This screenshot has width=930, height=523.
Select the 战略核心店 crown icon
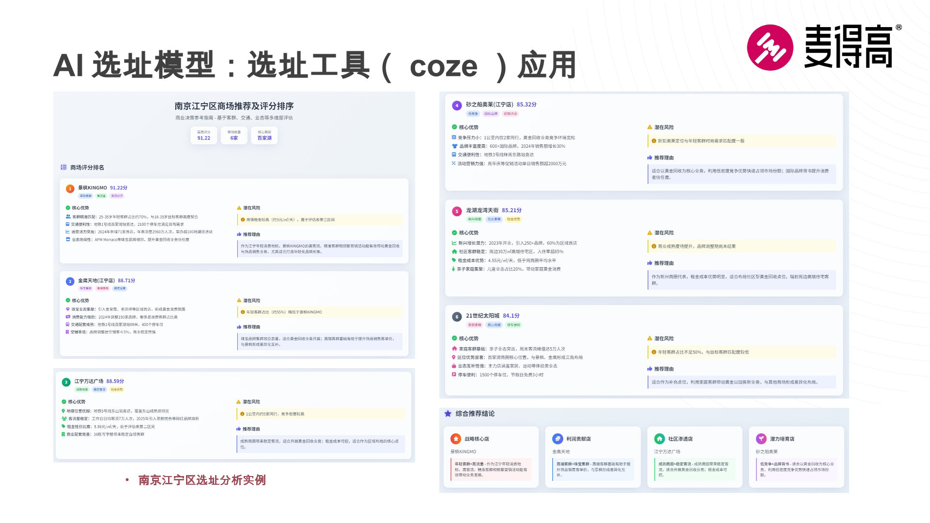point(456,439)
